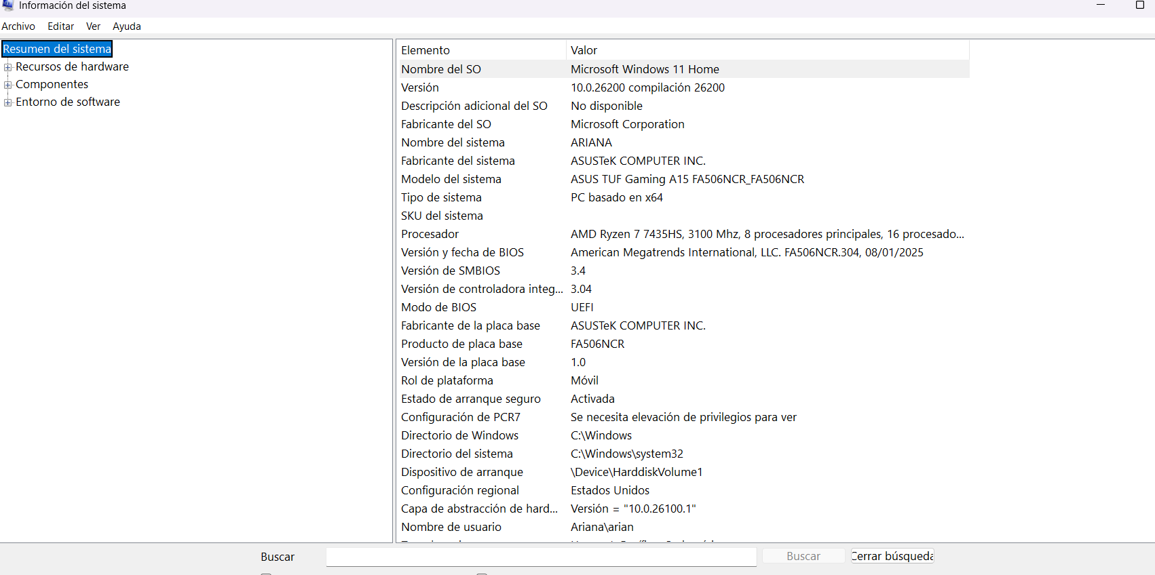Open the Editar menu
1155x575 pixels.
click(60, 26)
